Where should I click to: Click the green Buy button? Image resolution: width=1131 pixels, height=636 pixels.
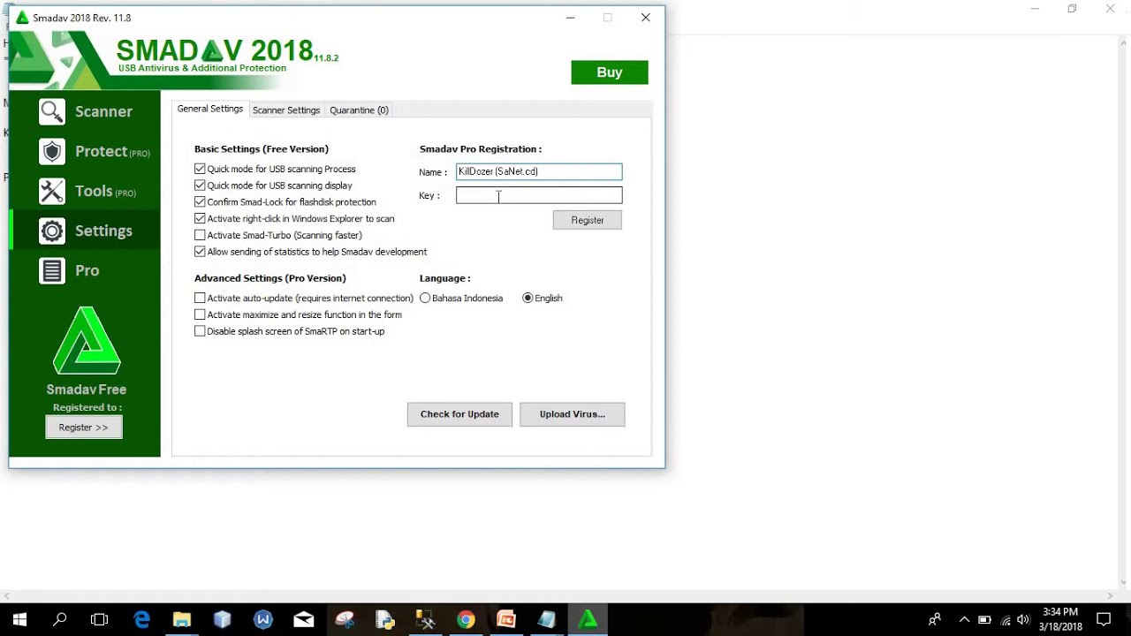610,72
